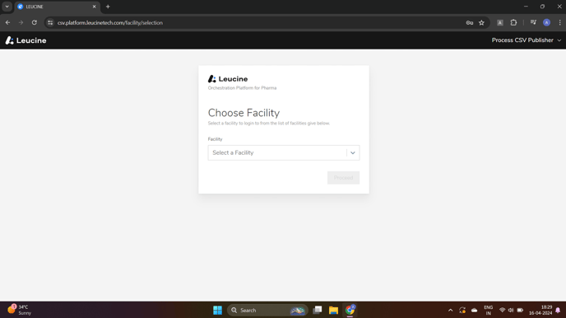This screenshot has width=566, height=318.
Task: Open Chrome profile avatar
Action: coord(546,22)
